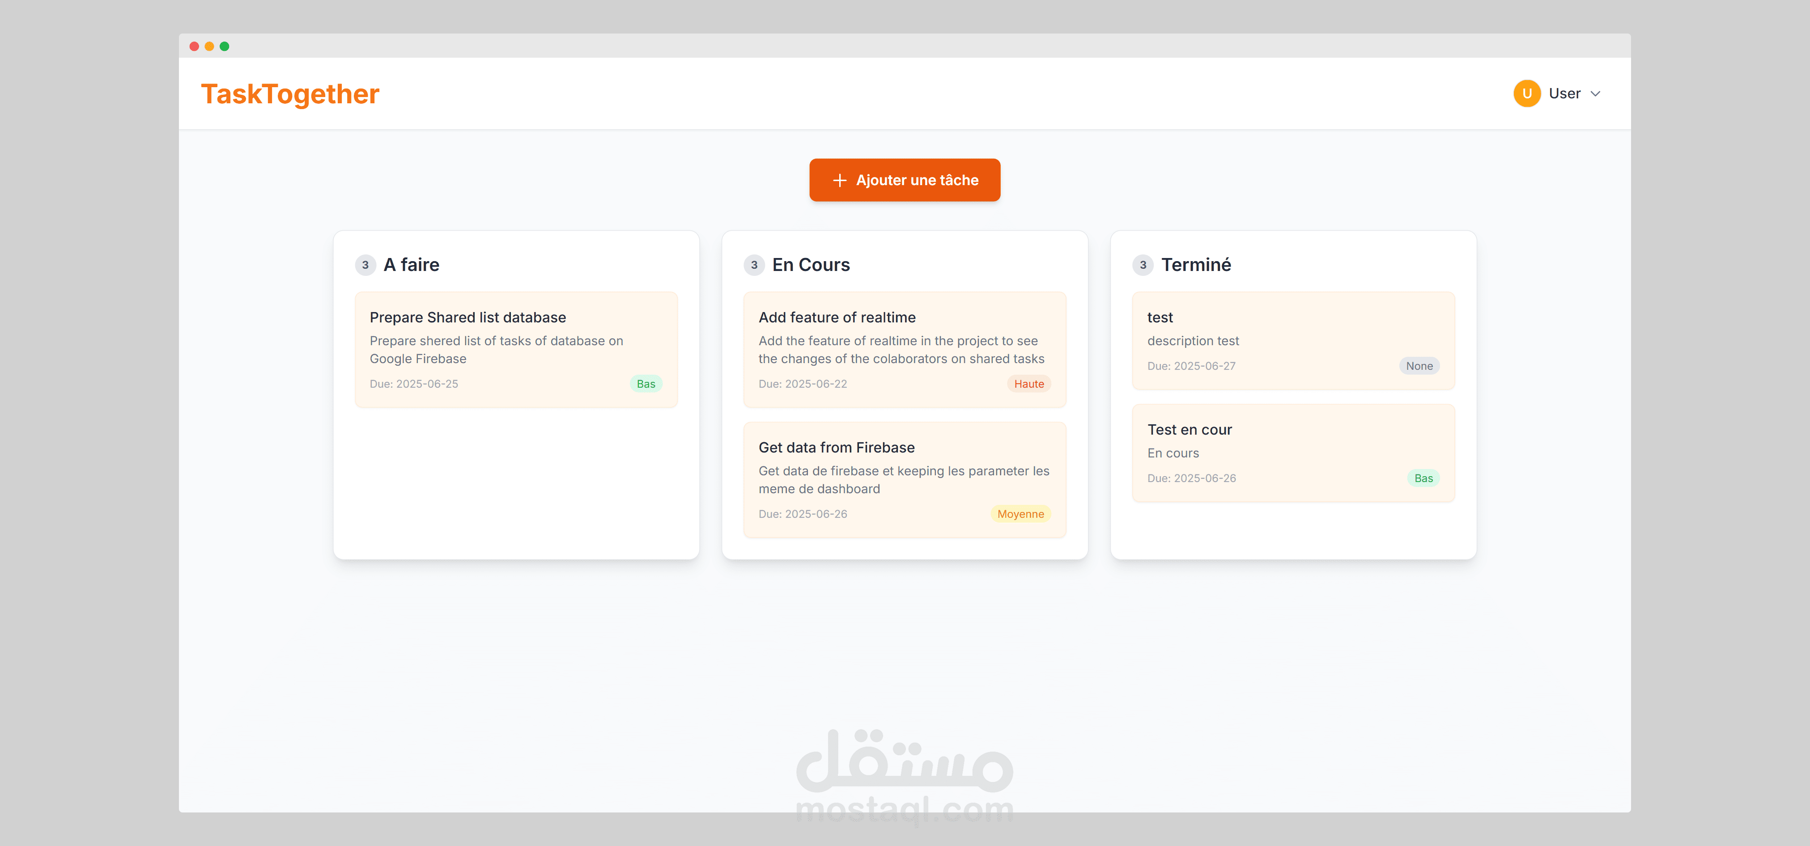
Task: Select the Get data from Firebase card
Action: tap(904, 479)
